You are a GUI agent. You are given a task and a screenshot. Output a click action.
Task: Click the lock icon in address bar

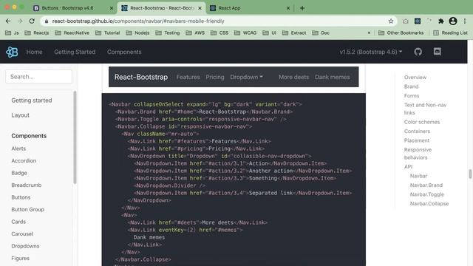click(46, 21)
